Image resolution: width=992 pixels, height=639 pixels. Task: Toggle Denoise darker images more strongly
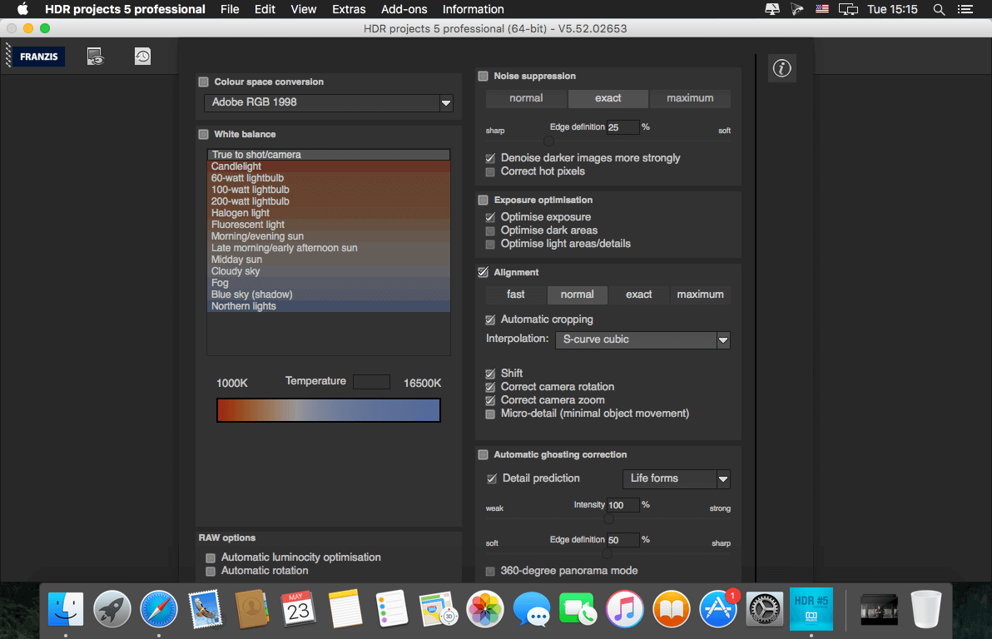tap(490, 158)
